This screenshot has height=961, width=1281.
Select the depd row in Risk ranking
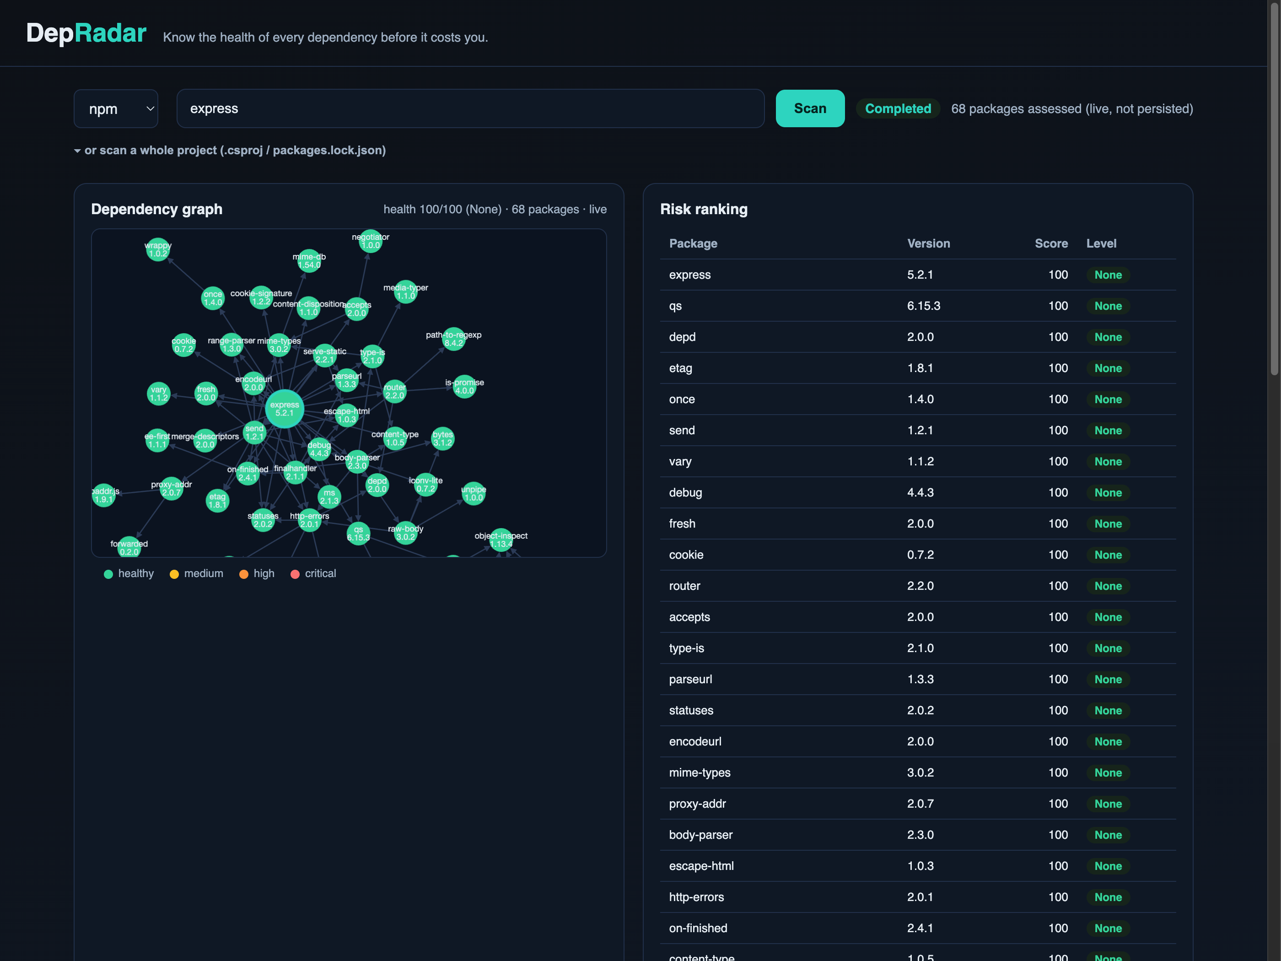click(x=918, y=337)
